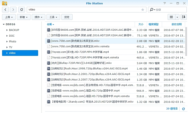Image resolution: width=188 pixels, height=113 pixels.
Task: Click the refresh icon in status bar
Action: 184,108
